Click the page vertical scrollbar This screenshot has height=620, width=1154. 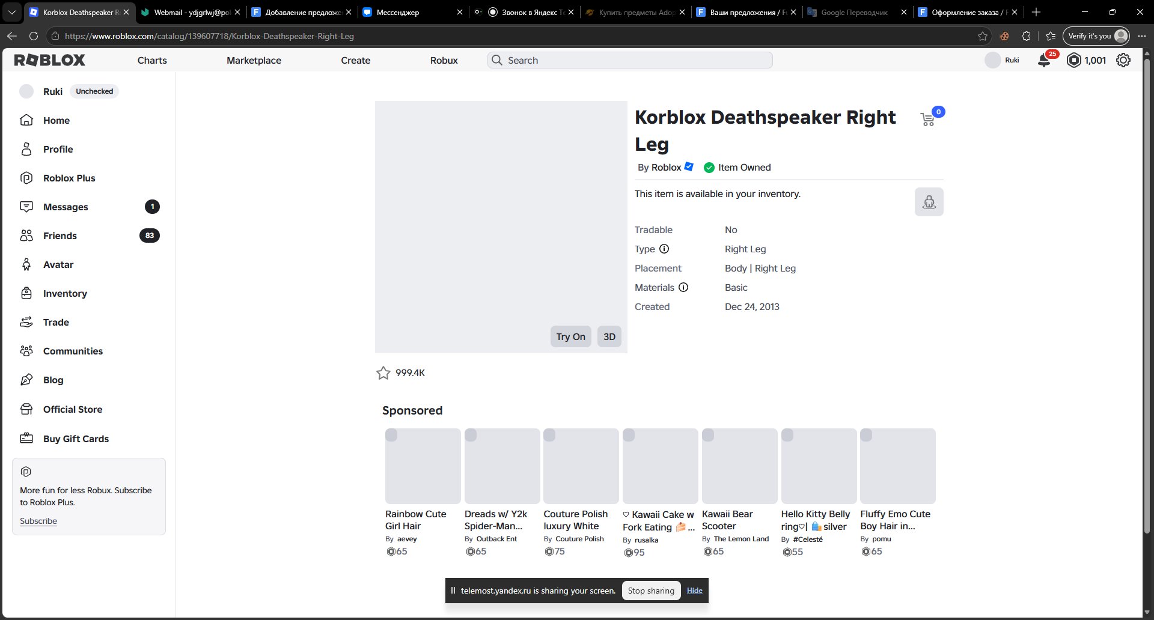(1147, 294)
